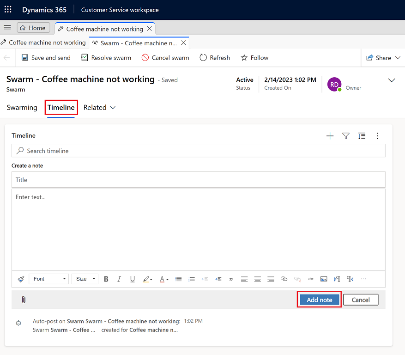Insert an image into the note
405x355 pixels.
(x=323, y=279)
